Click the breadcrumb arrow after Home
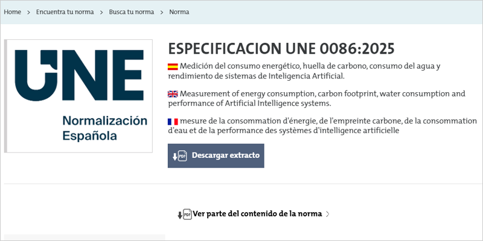The width and height of the screenshot is (483, 241). click(x=28, y=12)
